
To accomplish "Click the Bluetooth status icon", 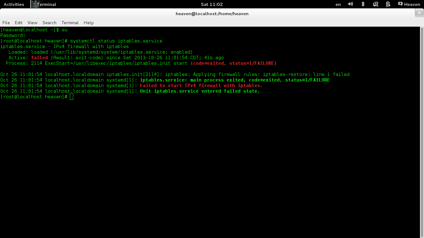I will pyautogui.click(x=363, y=4).
